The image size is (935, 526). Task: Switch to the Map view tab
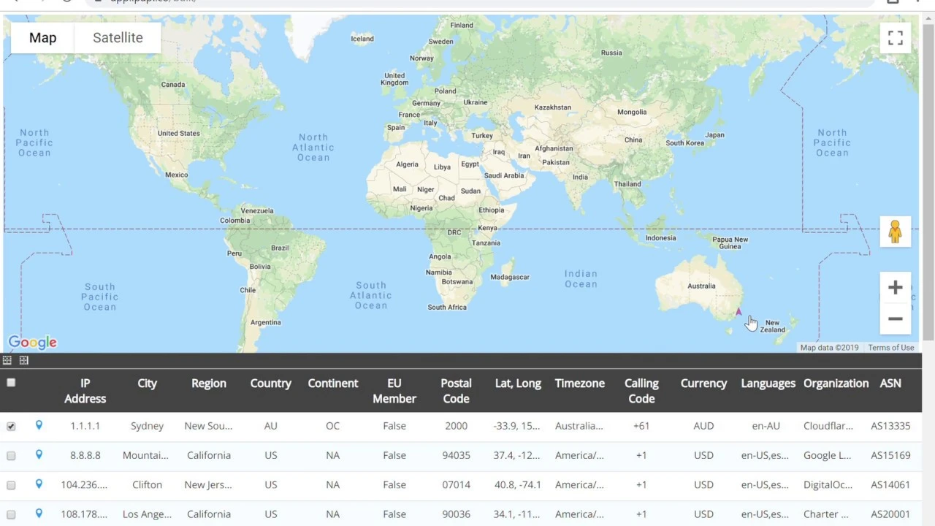(42, 38)
